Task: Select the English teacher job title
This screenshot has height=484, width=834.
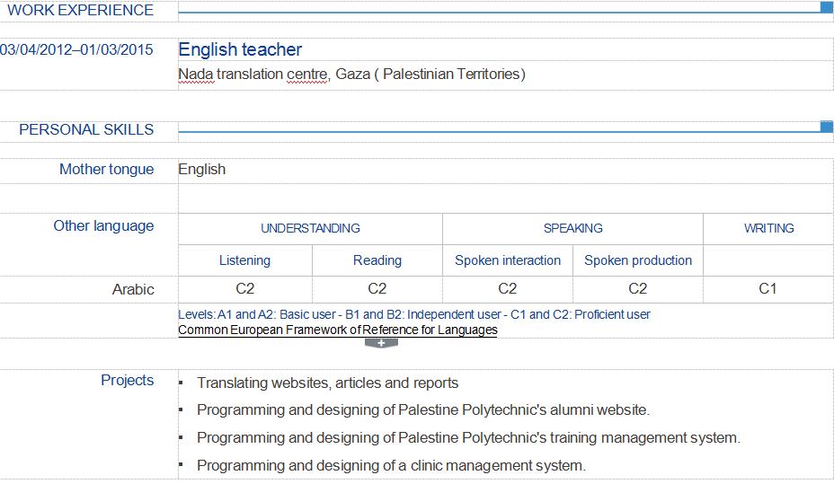Action: point(240,49)
